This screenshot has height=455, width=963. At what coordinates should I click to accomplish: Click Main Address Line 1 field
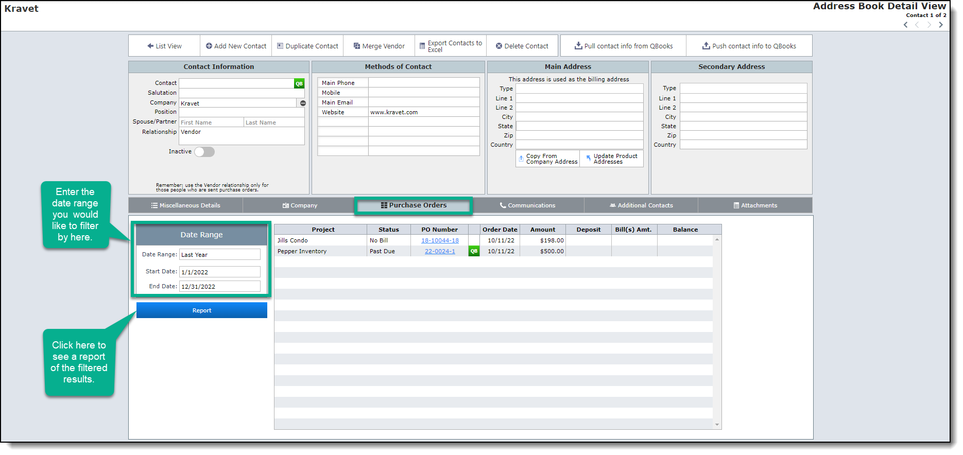point(579,98)
